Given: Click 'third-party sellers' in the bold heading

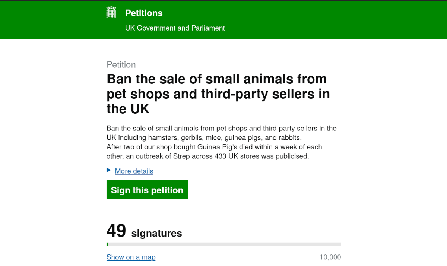Looking at the screenshot, I should [x=261, y=94].
